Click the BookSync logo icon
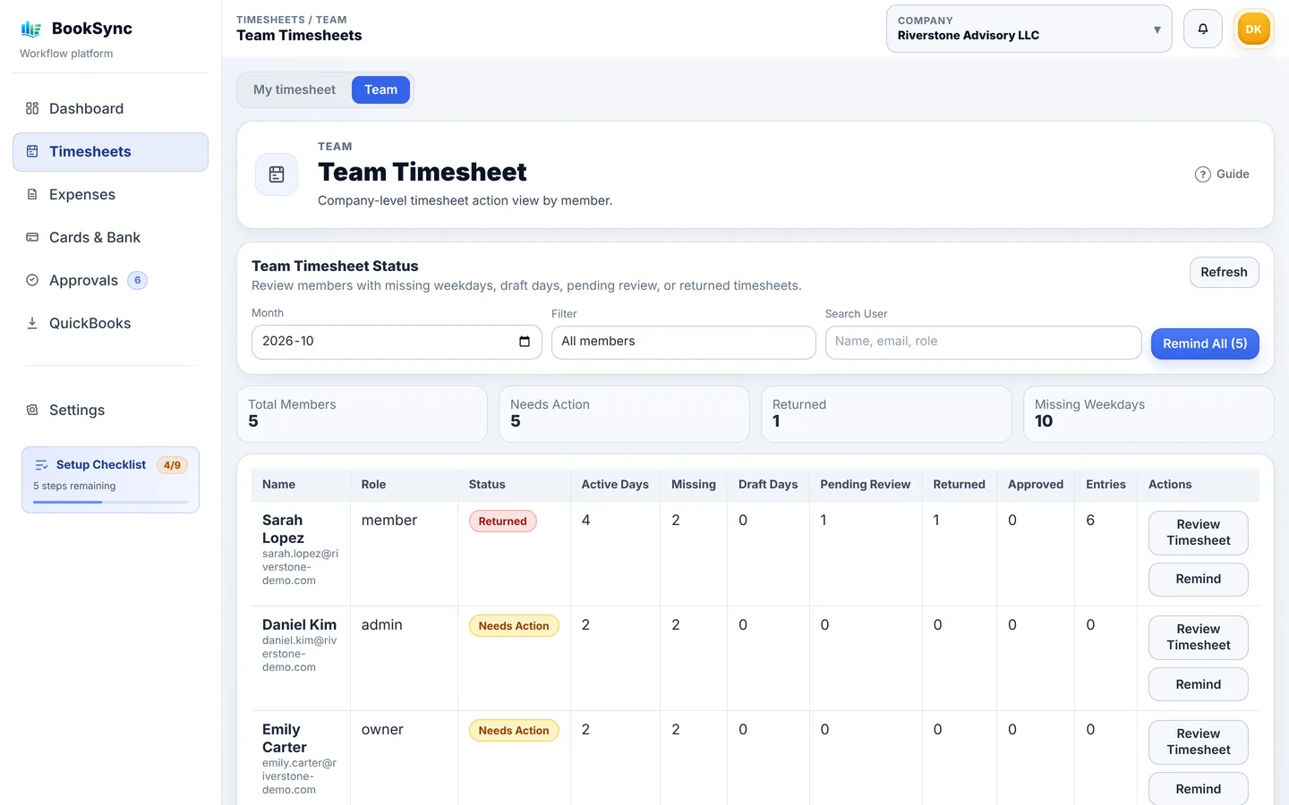 click(31, 29)
